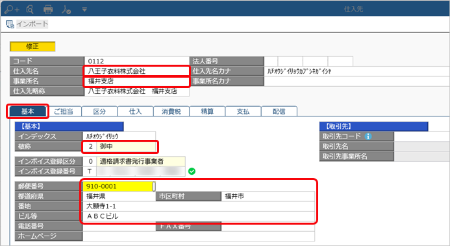Open the 精算 tab
The image size is (450, 246).
pos(207,111)
